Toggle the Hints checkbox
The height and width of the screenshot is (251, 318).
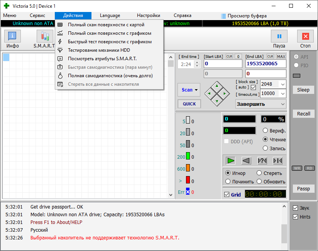pyautogui.click(x=296, y=217)
